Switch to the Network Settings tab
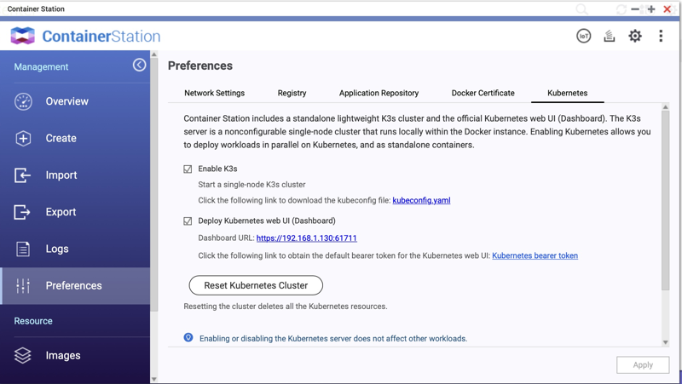682x384 pixels. click(215, 93)
